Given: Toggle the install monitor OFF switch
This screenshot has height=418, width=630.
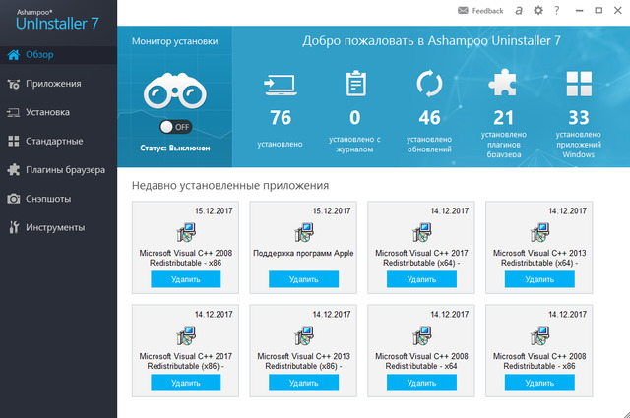Looking at the screenshot, I should point(174,127).
